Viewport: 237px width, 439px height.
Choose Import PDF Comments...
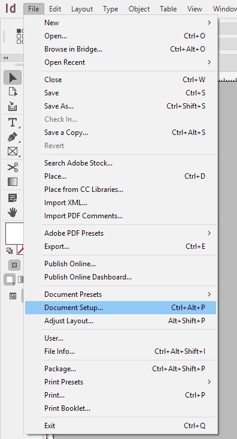[x=120, y=216]
